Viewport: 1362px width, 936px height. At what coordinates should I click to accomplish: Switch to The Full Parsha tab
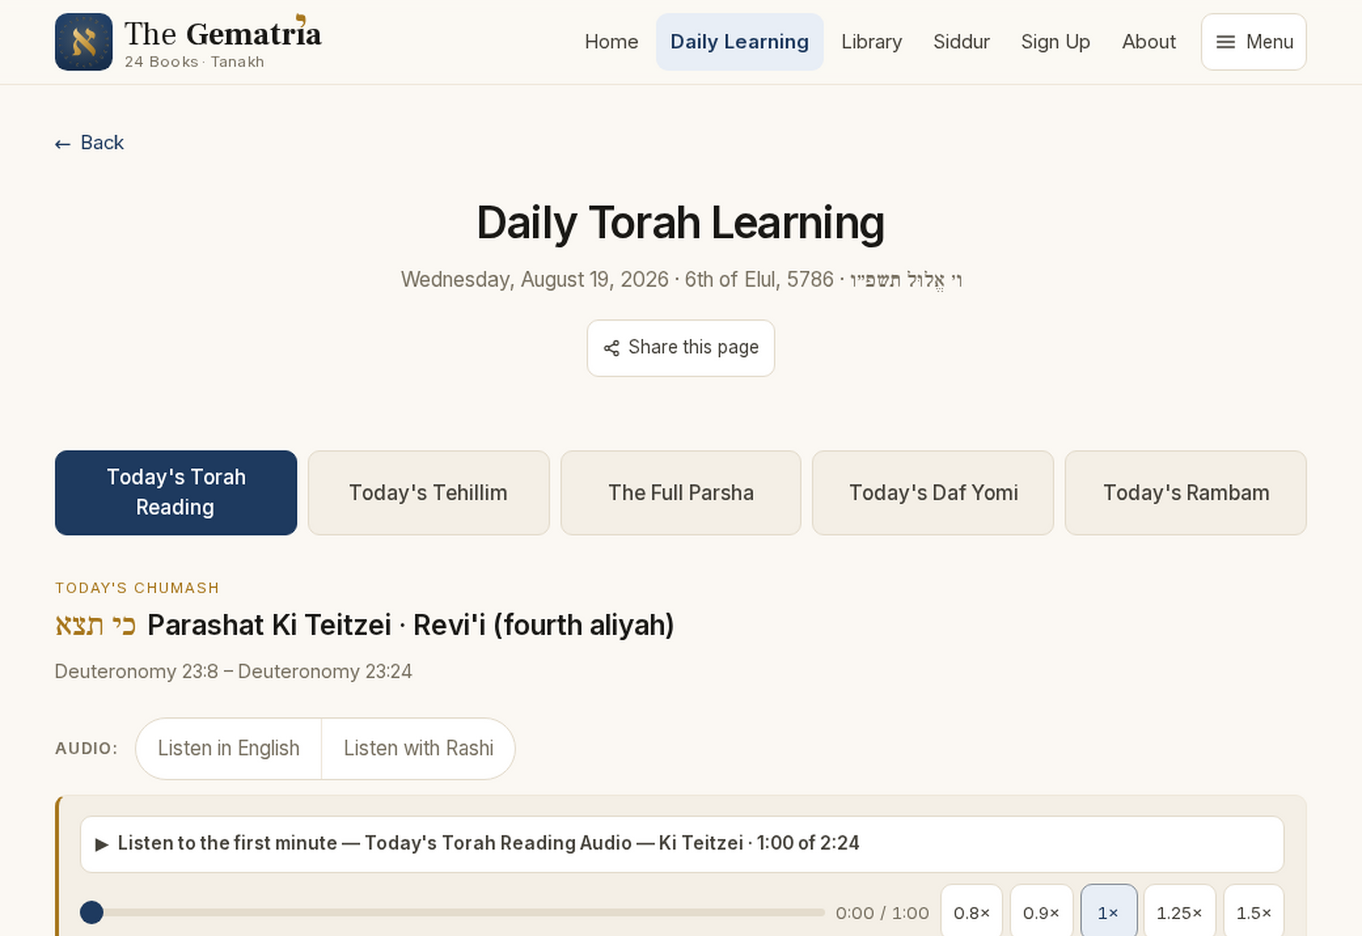coord(681,492)
